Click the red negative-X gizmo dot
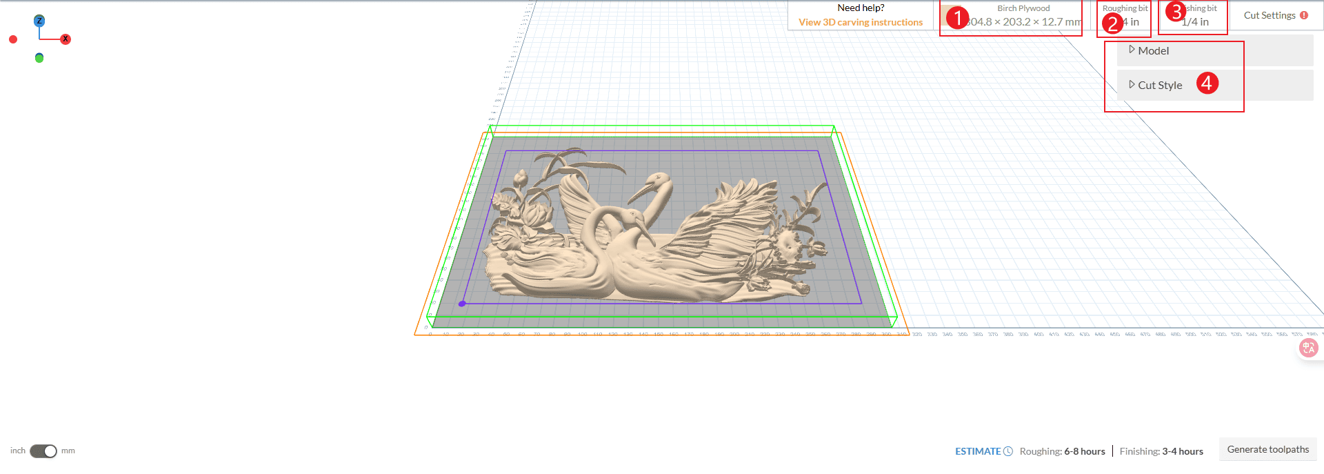 pos(13,39)
